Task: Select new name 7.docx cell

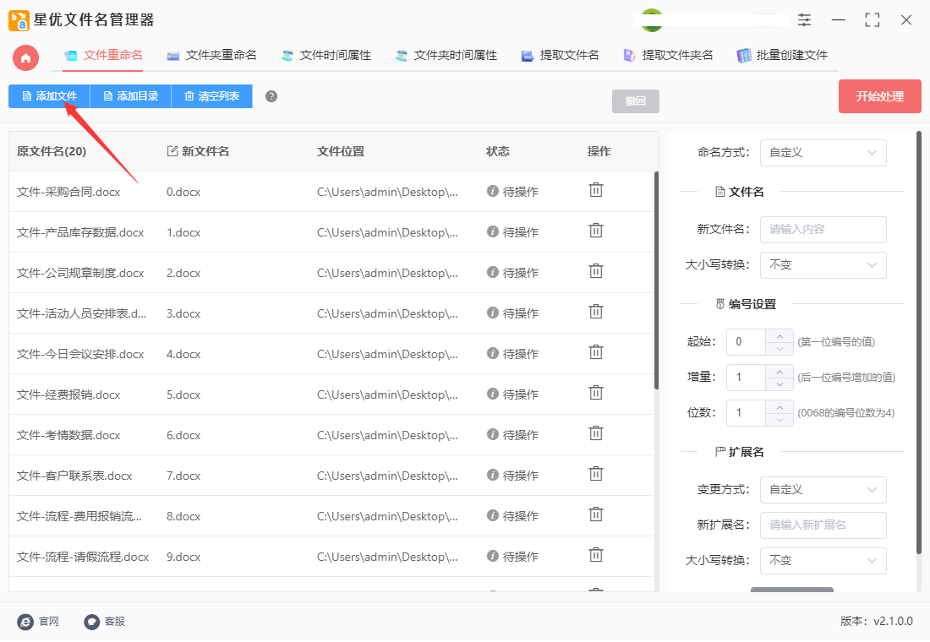Action: click(183, 476)
